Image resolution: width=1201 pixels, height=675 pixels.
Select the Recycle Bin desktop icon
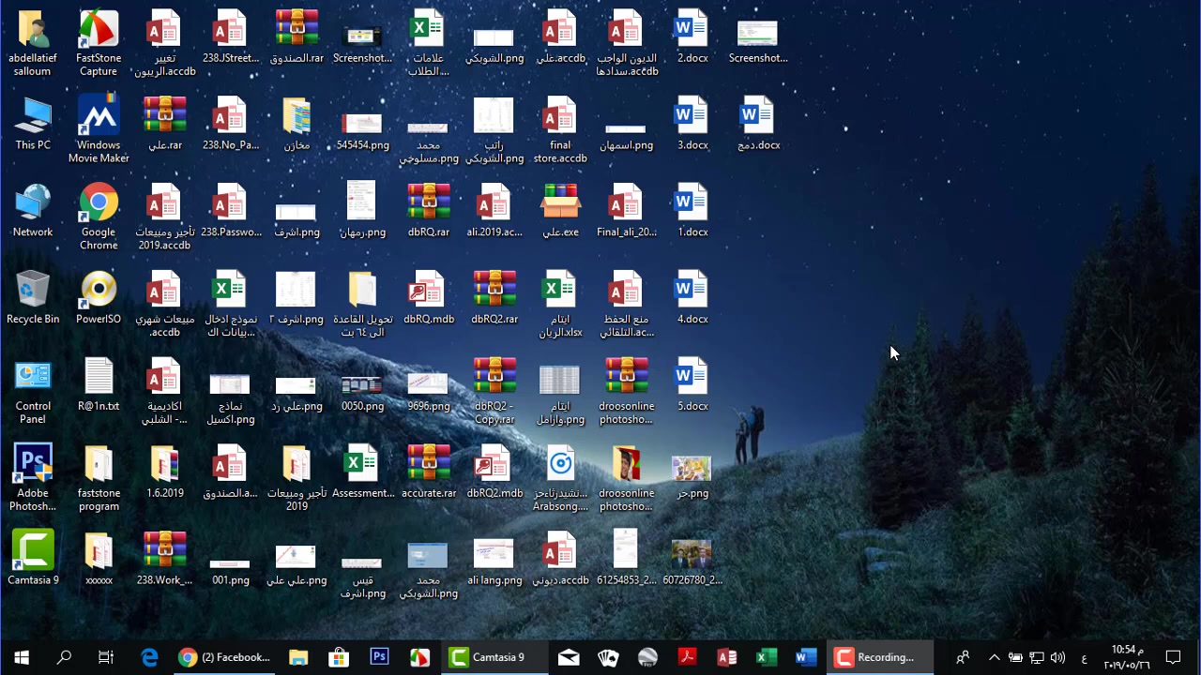tap(33, 298)
